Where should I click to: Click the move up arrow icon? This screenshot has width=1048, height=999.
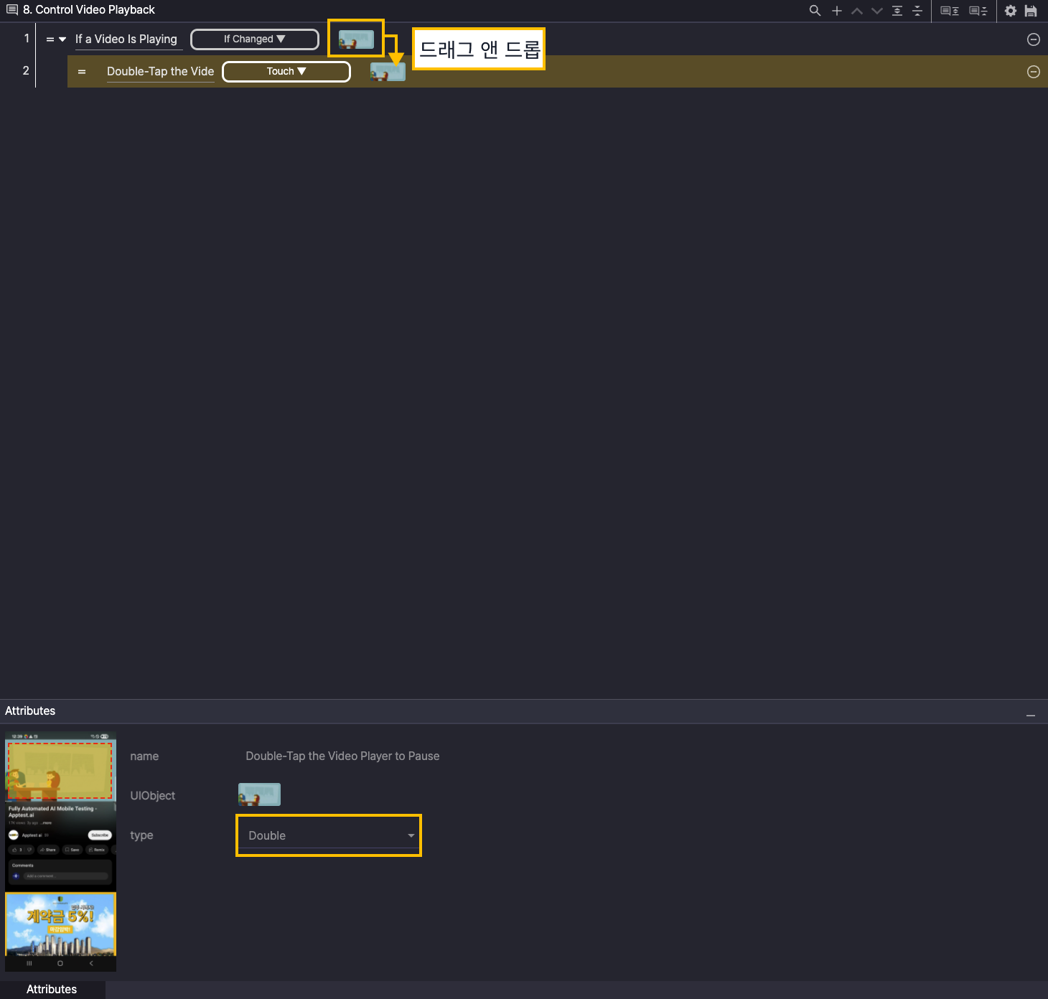pos(856,11)
